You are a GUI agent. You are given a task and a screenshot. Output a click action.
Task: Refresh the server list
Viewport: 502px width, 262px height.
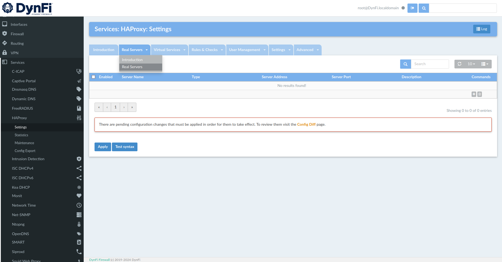[x=460, y=64]
